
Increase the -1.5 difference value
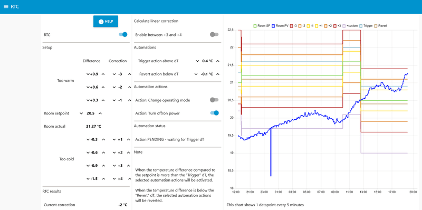point(103,179)
